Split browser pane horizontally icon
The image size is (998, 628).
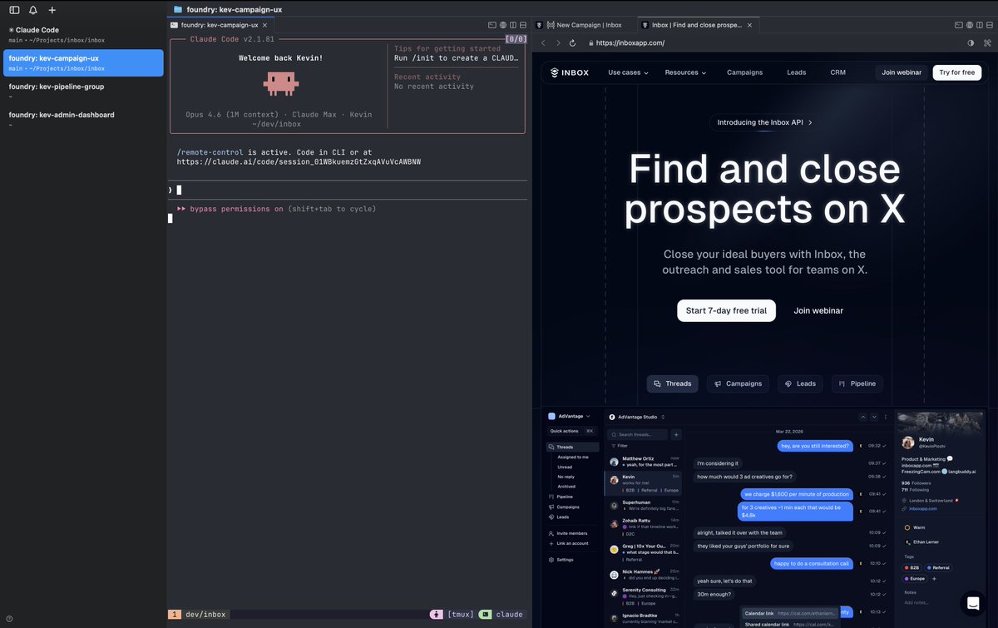990,25
